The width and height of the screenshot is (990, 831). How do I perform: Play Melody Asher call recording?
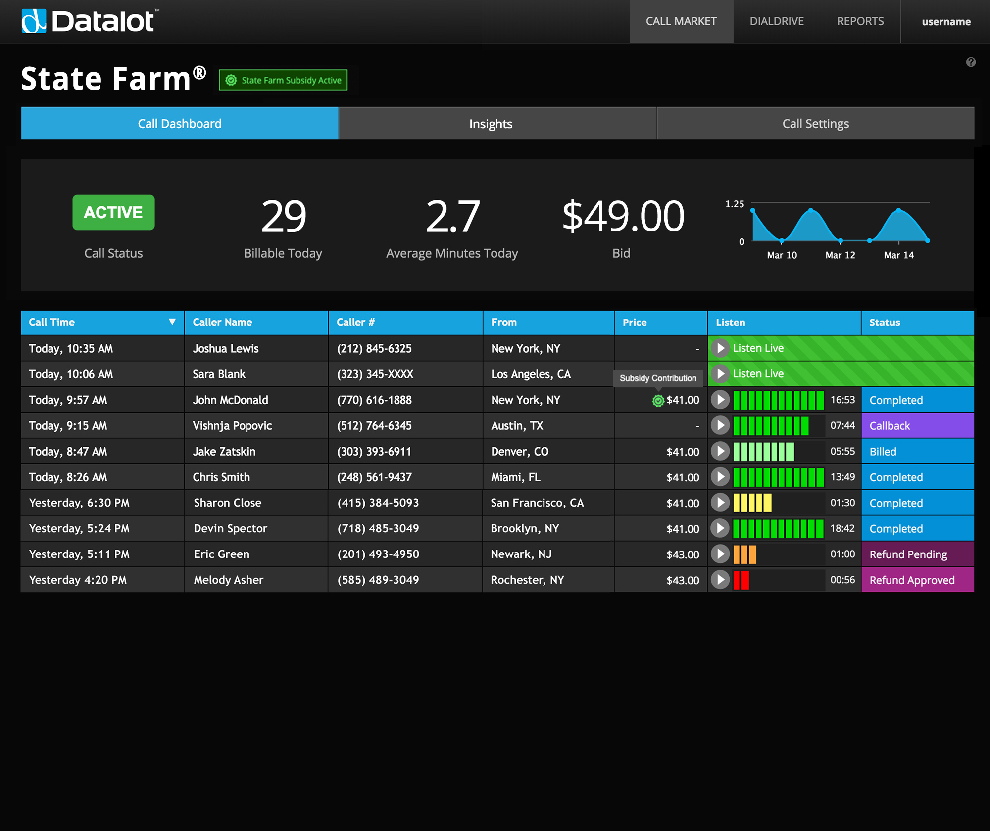(720, 580)
